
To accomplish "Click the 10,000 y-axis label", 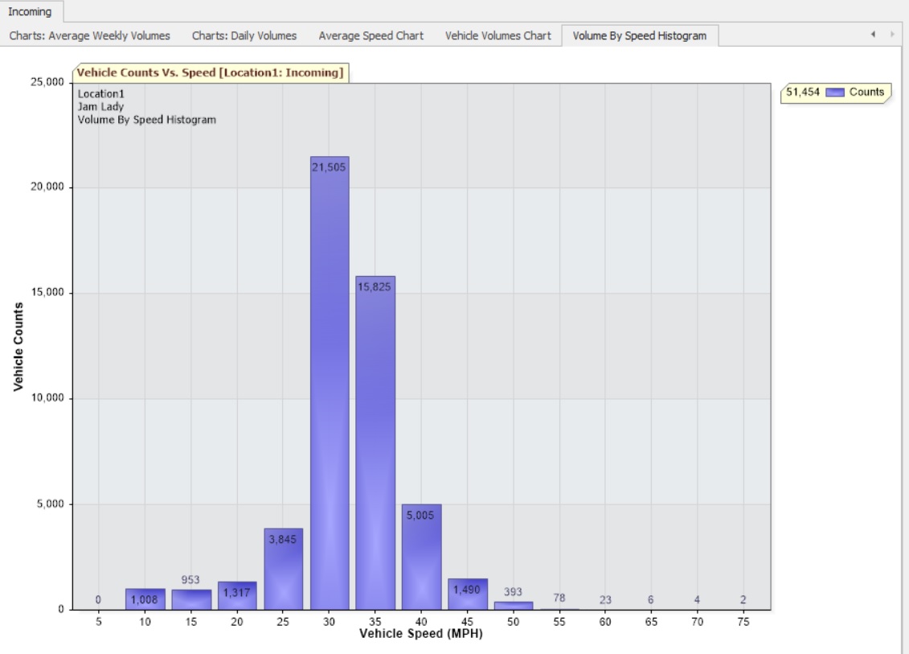I will pos(47,397).
